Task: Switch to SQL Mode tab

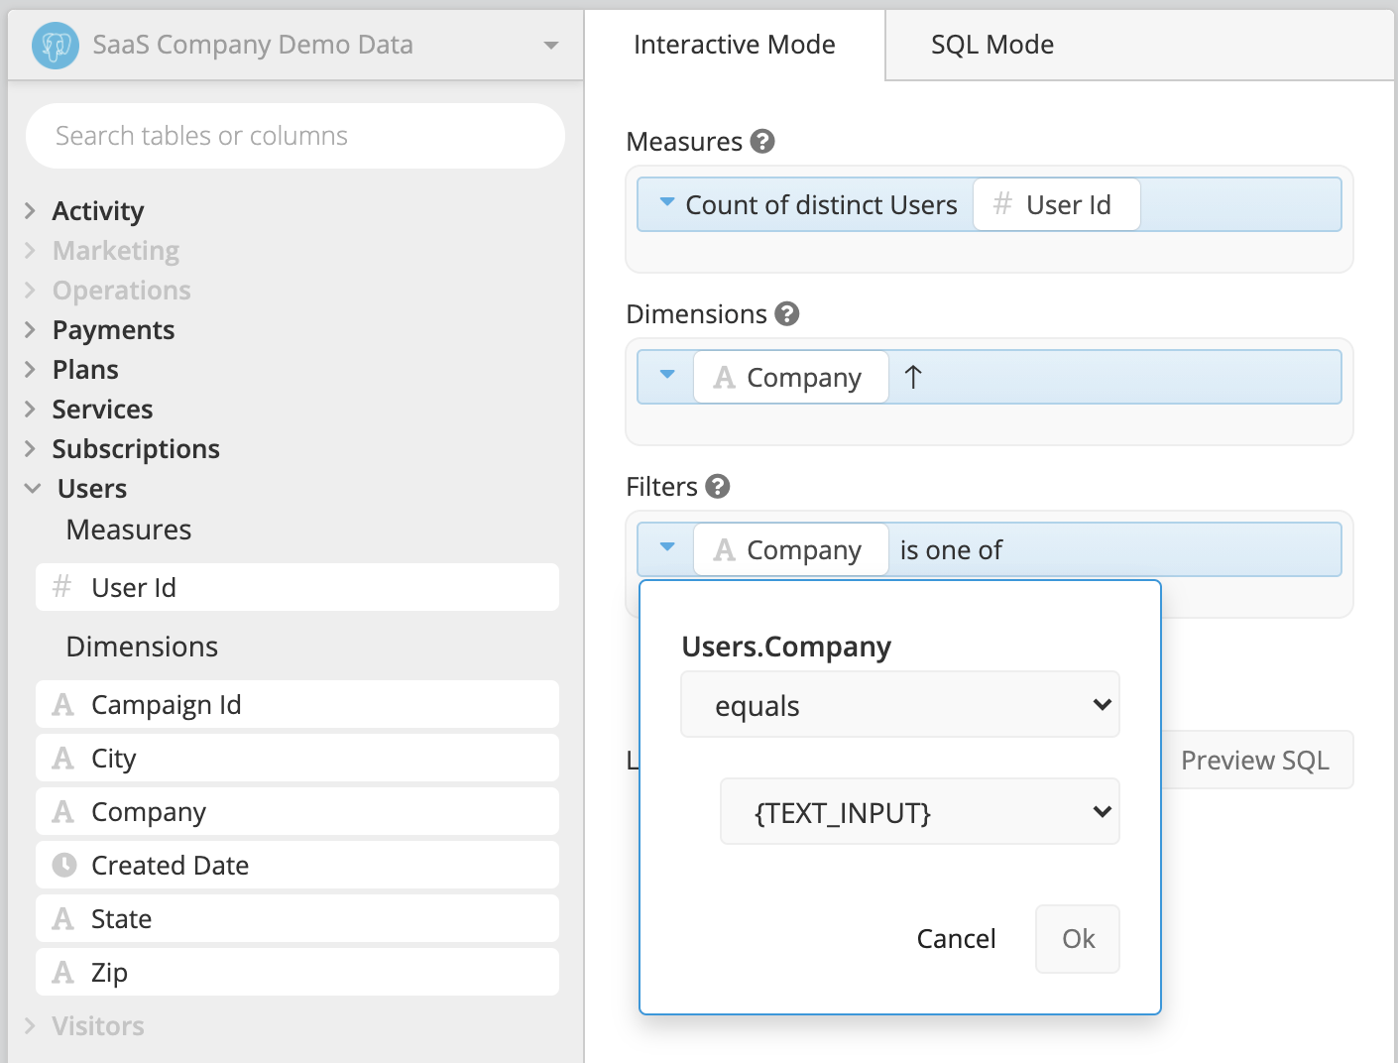Action: (992, 45)
